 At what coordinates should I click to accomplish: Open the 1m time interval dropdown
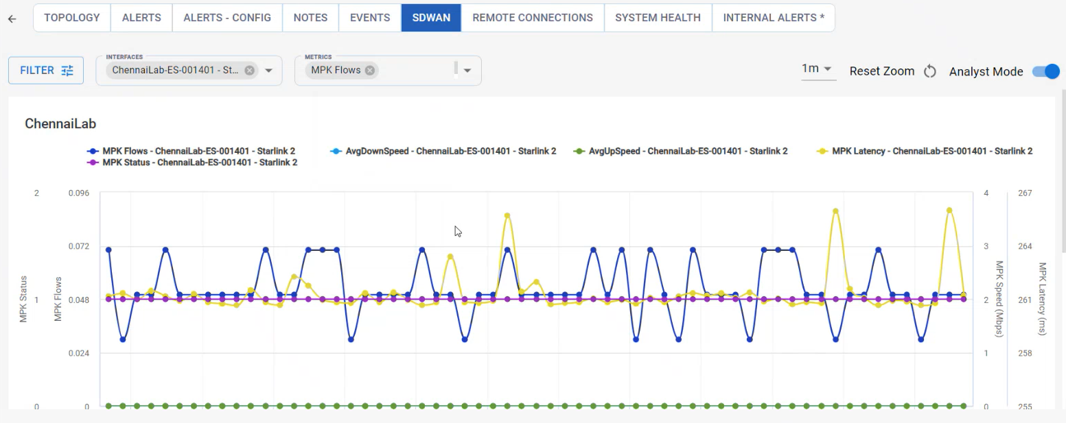[x=818, y=69]
